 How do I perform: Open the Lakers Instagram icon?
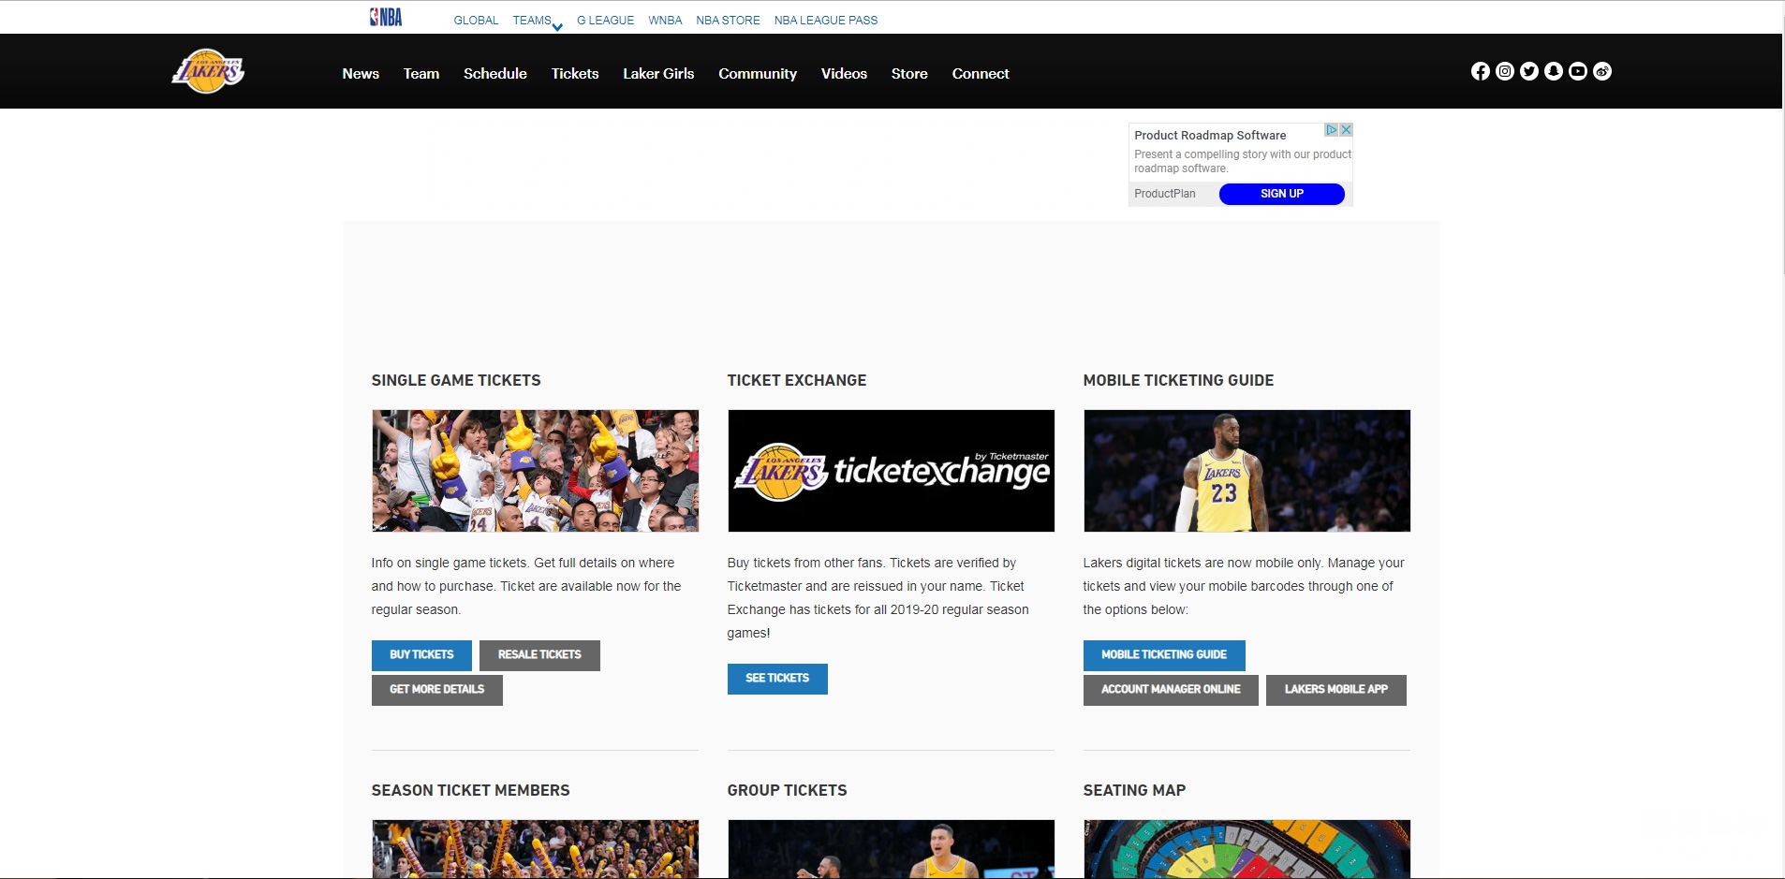click(x=1504, y=71)
